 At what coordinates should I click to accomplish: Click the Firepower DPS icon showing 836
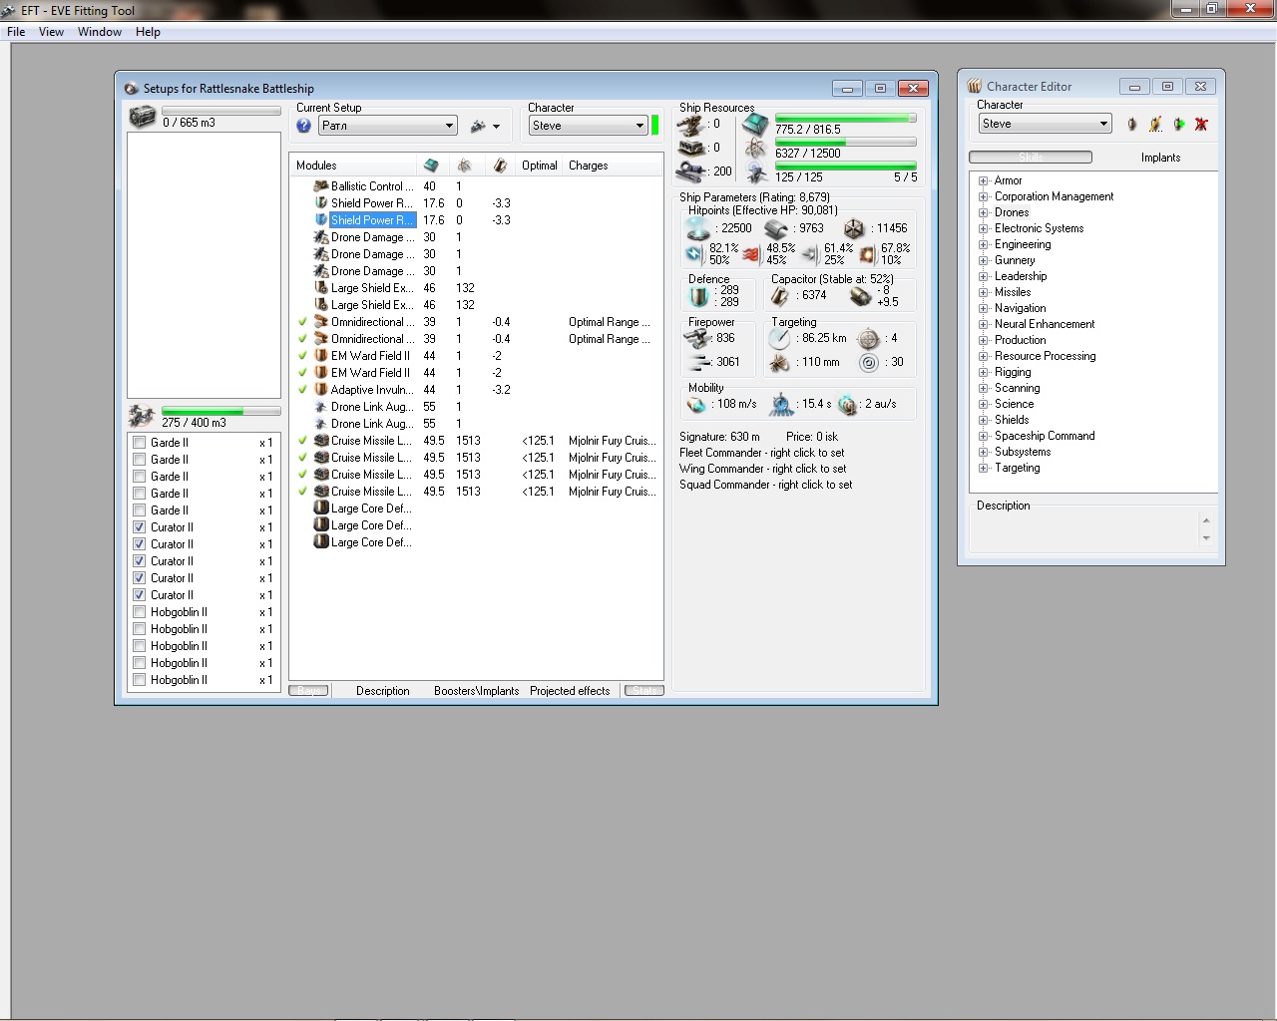coord(697,339)
